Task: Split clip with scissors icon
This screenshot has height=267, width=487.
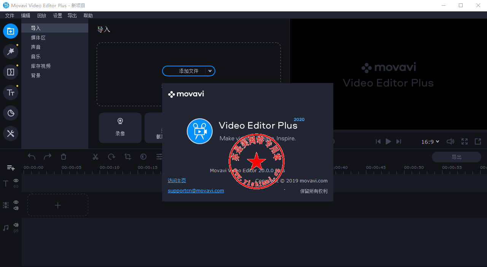Action: click(95, 157)
